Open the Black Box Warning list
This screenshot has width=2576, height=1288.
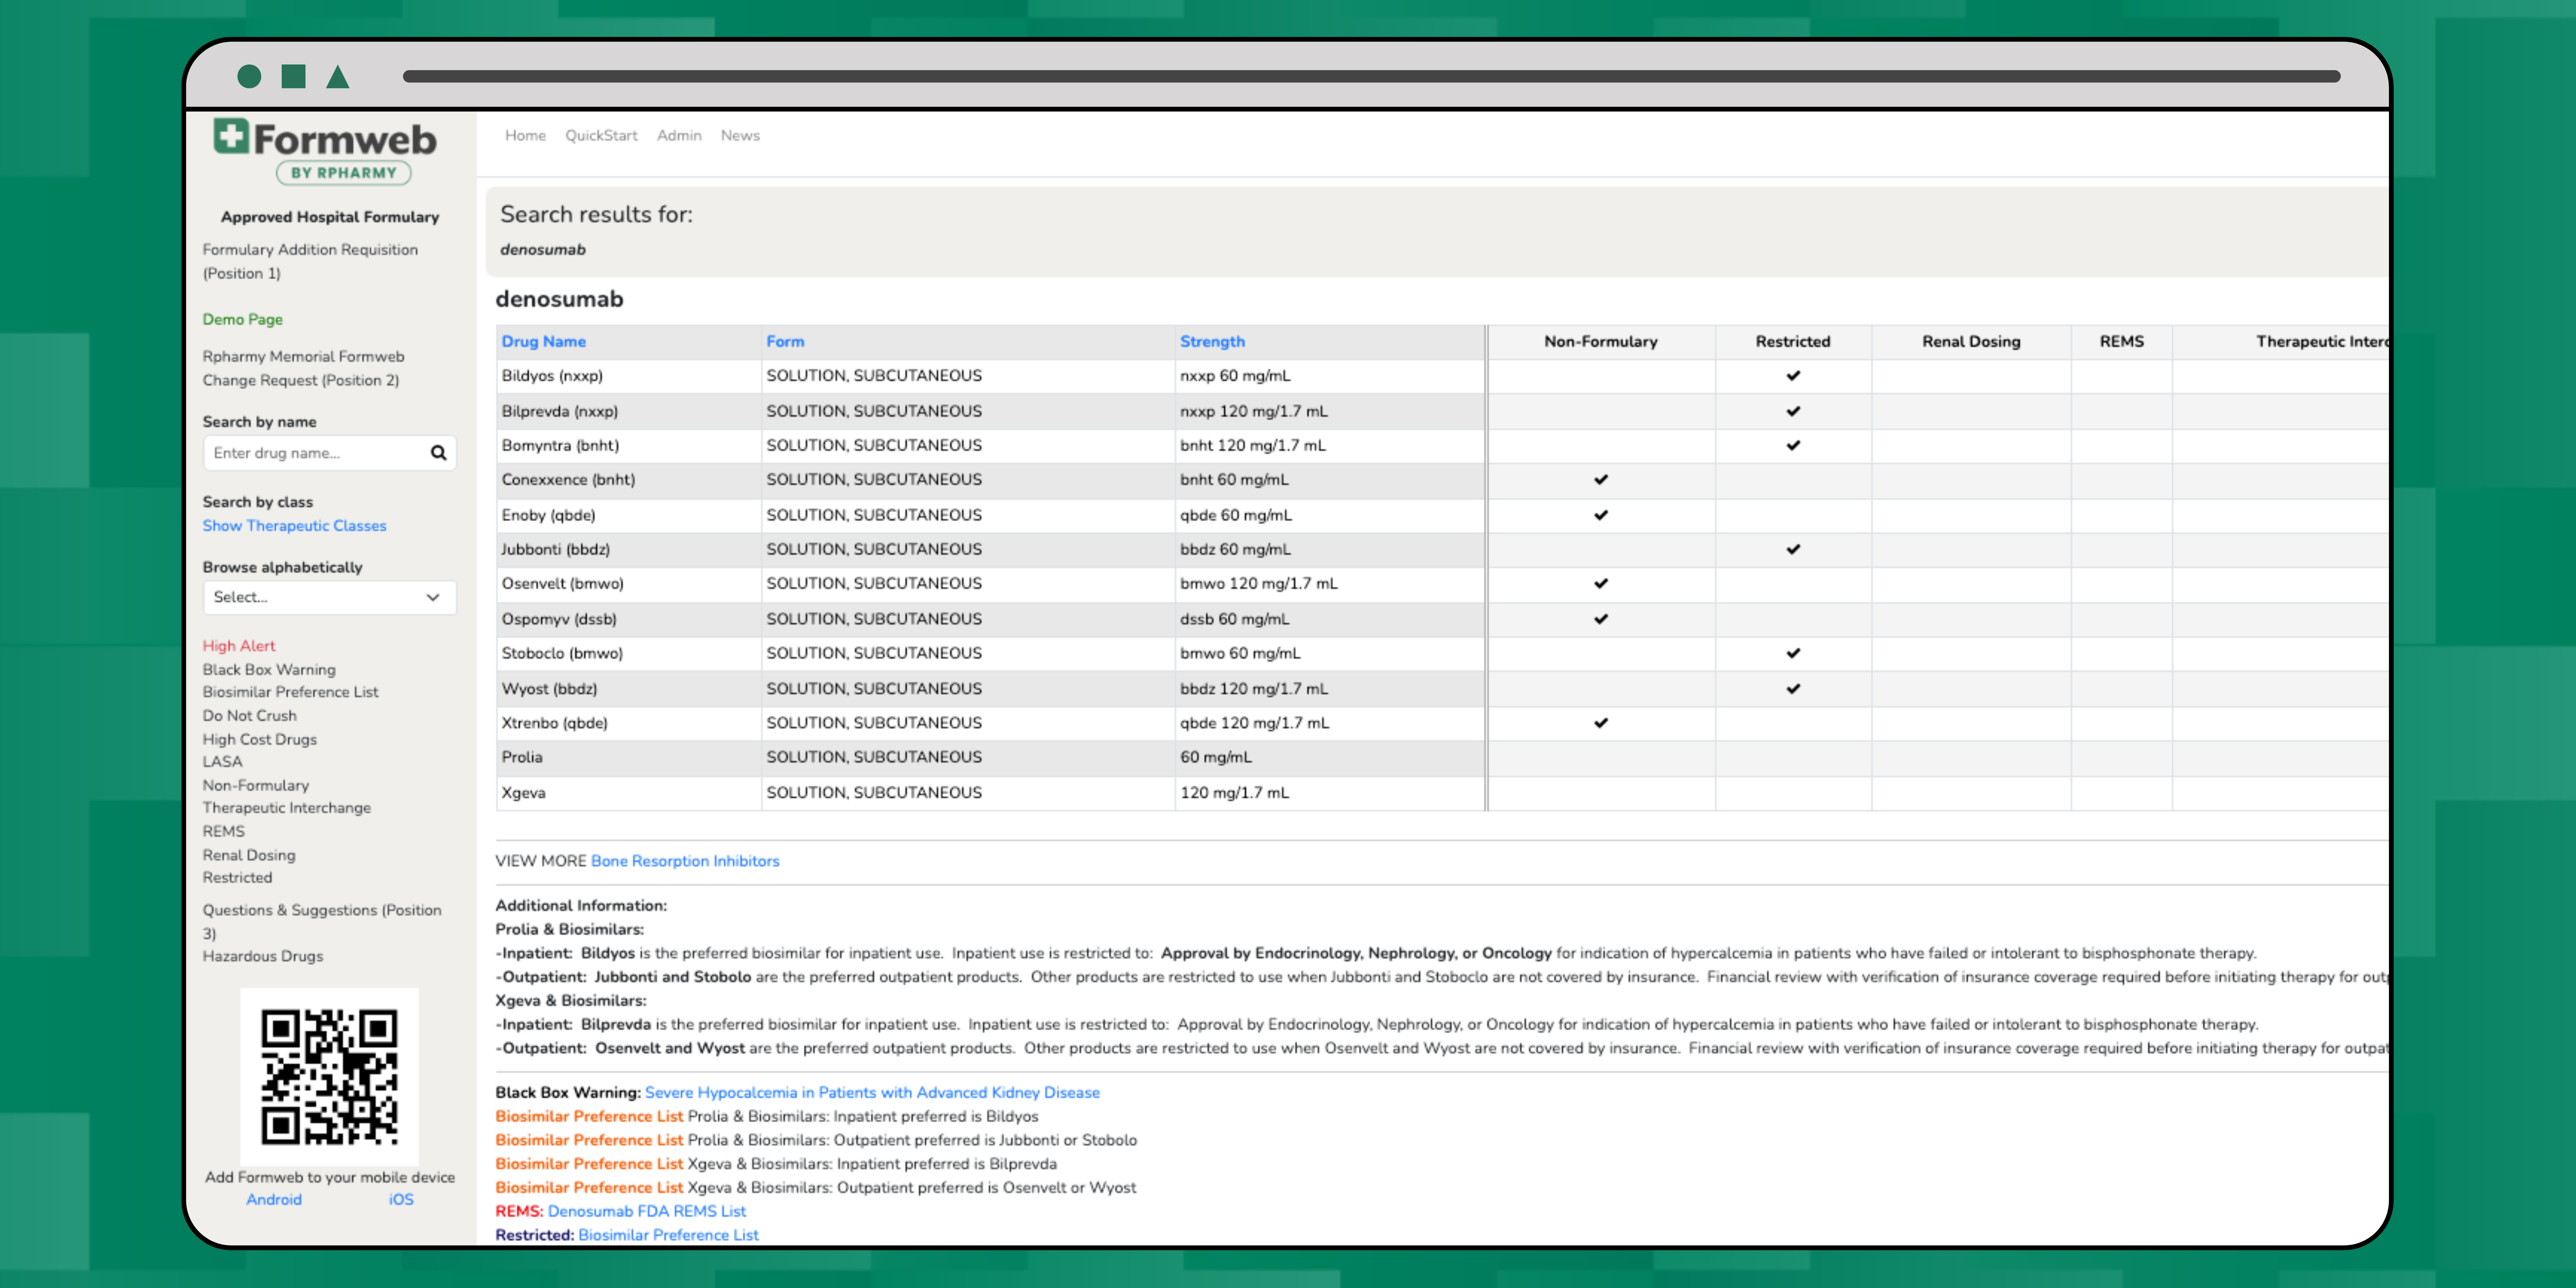coord(269,670)
